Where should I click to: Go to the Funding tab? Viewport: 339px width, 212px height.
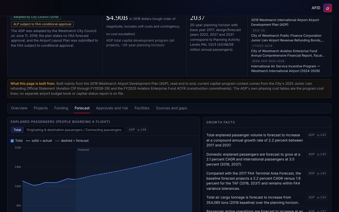pyautogui.click(x=61, y=108)
